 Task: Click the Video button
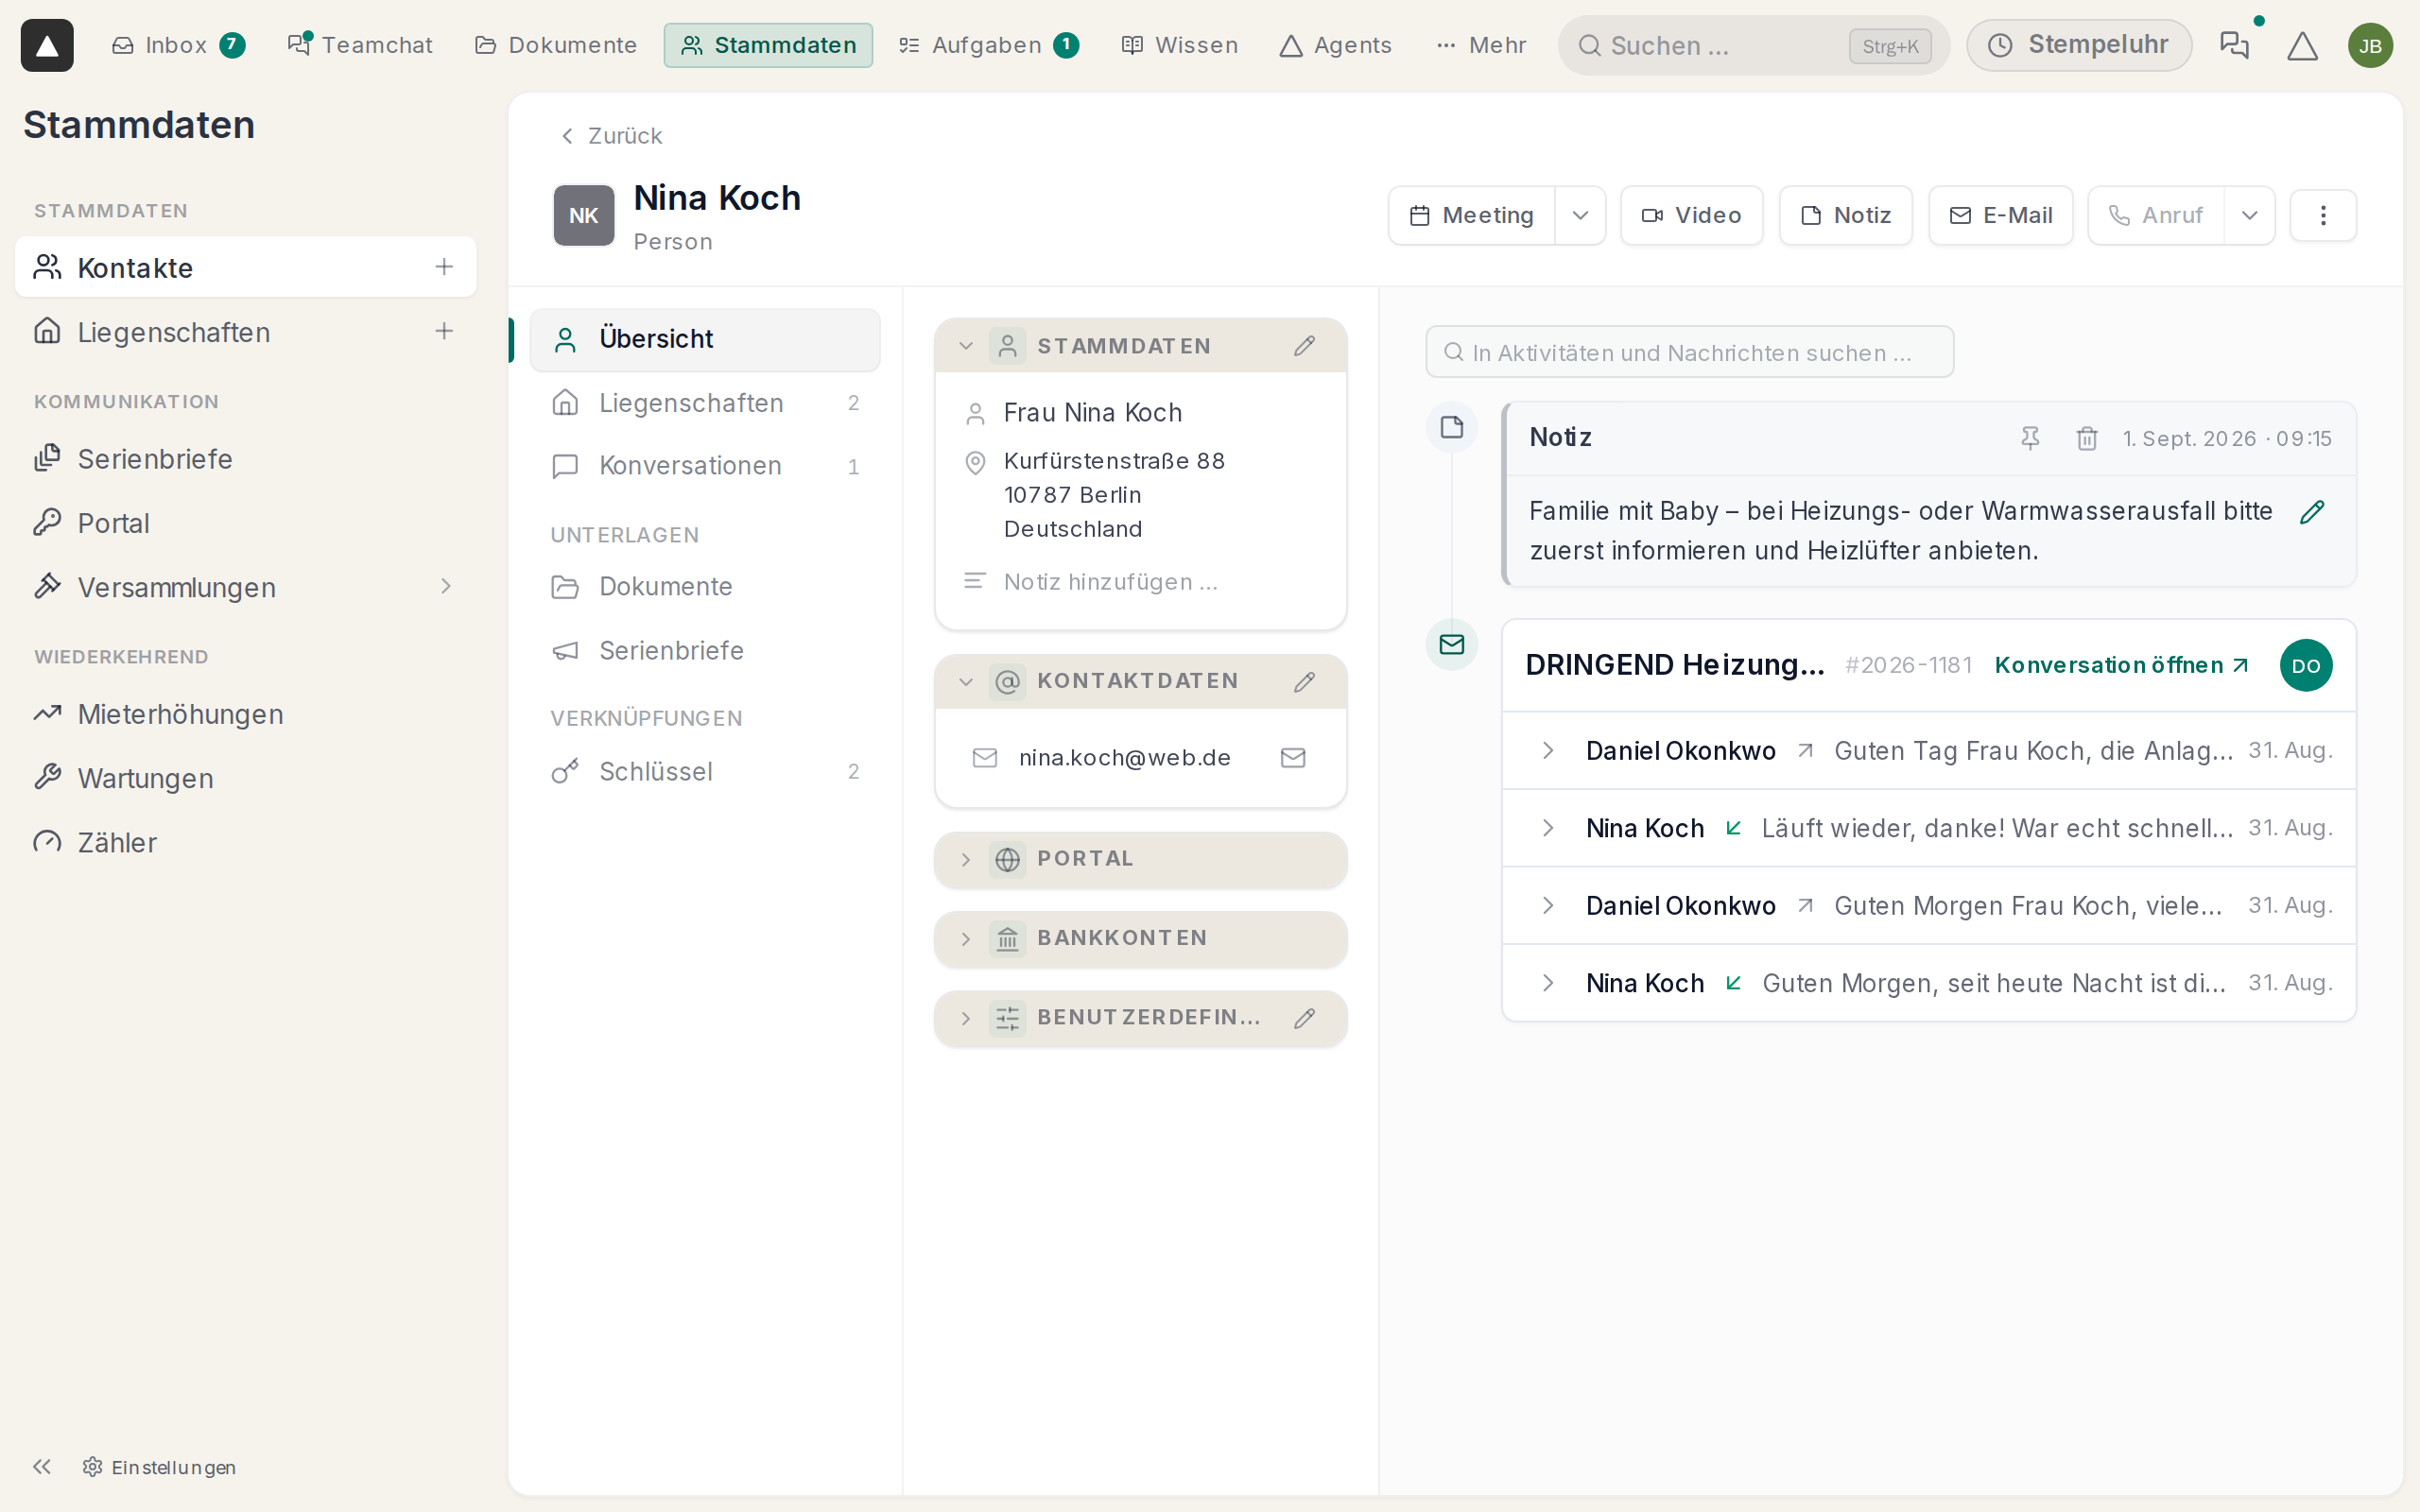pos(1691,215)
